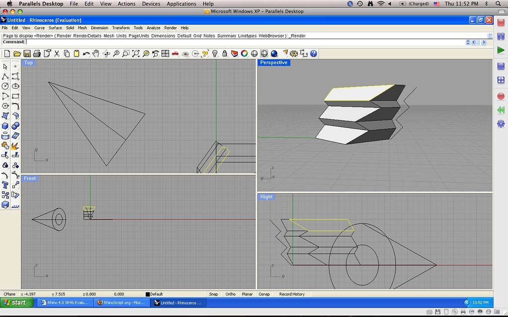Click the padlock Lock objects icon
Viewport: 508px width, 317px height.
coord(225,53)
